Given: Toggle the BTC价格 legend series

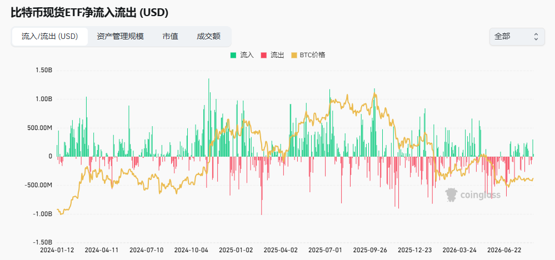Looking at the screenshot, I should coord(308,55).
